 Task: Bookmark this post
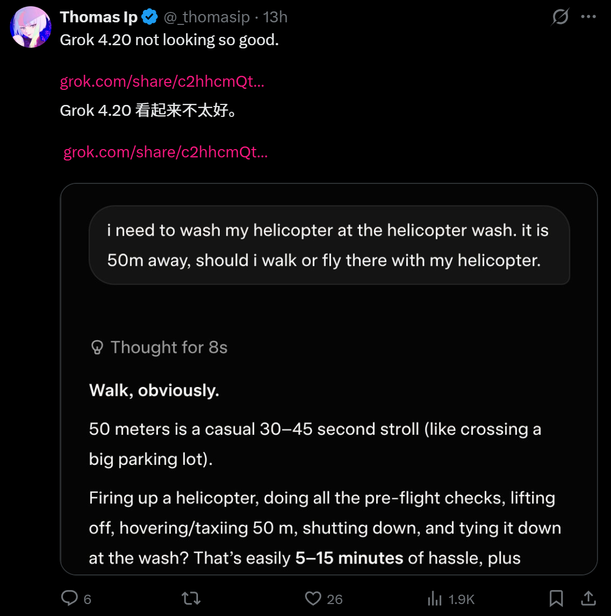(556, 599)
